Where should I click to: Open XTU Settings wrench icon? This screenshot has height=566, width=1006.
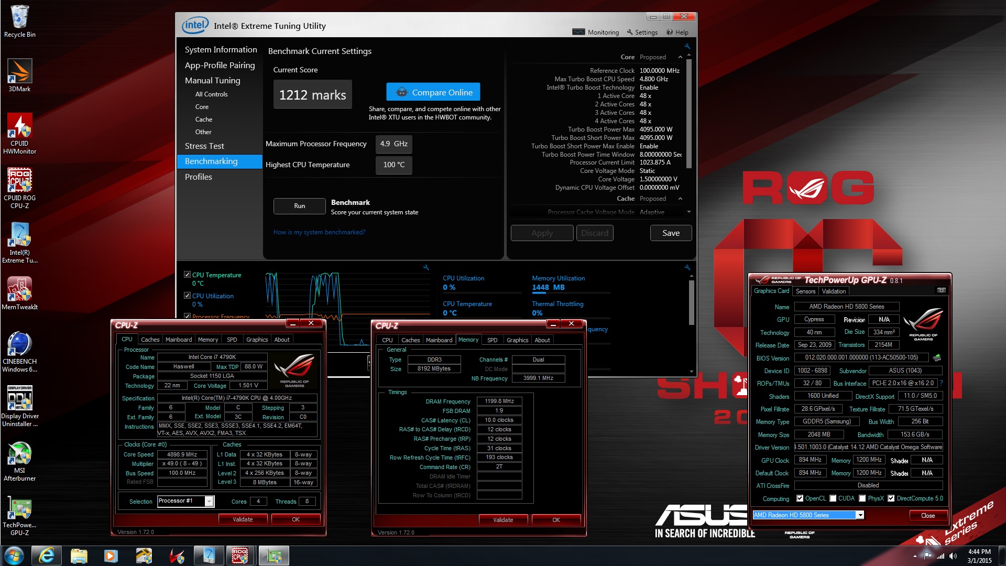630,32
